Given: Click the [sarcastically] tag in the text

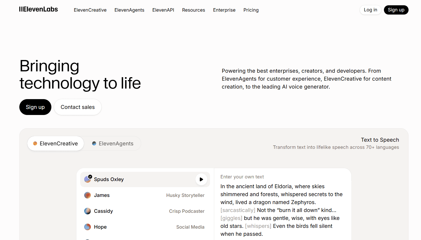Looking at the screenshot, I should click(x=238, y=210).
